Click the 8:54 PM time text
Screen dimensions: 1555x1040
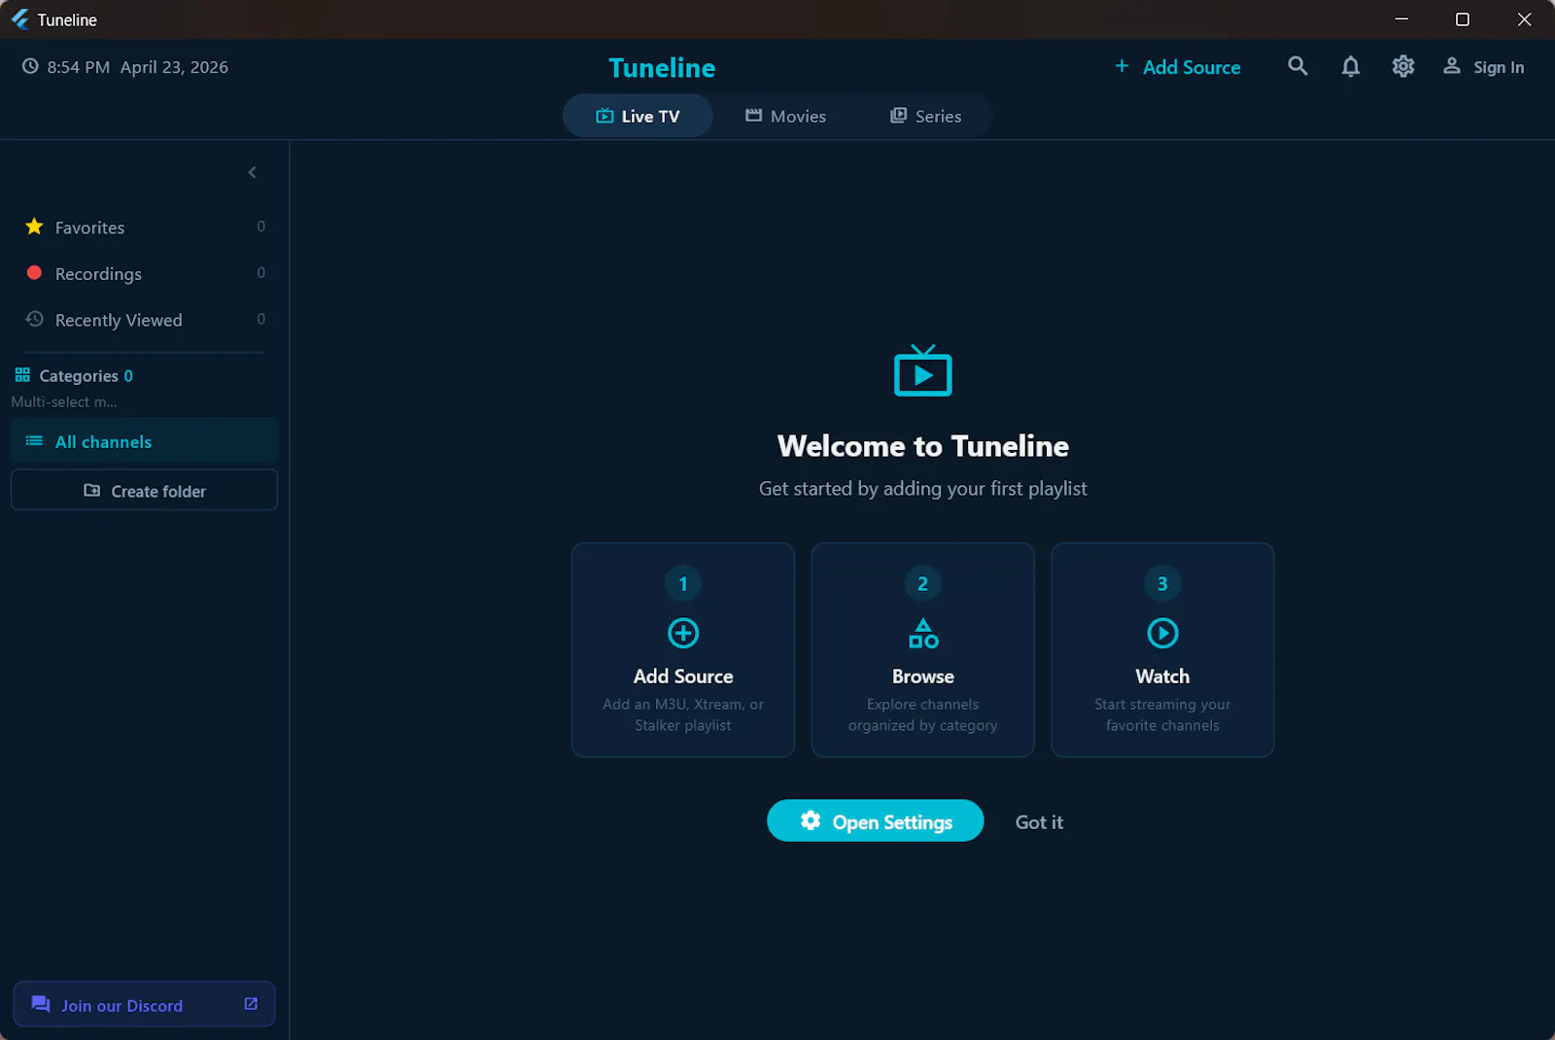(78, 67)
